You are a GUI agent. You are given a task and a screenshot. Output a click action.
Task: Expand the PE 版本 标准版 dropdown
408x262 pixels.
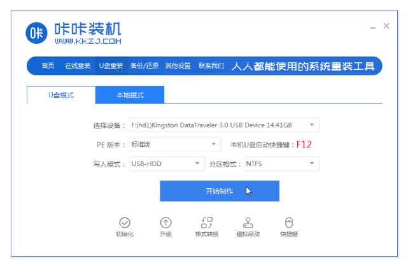pos(176,144)
